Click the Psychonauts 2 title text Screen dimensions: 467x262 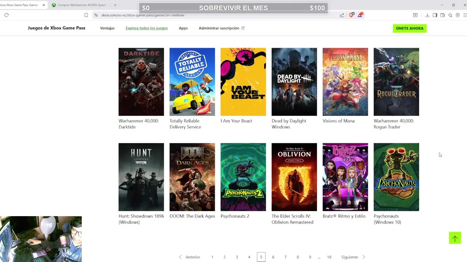pos(235,216)
